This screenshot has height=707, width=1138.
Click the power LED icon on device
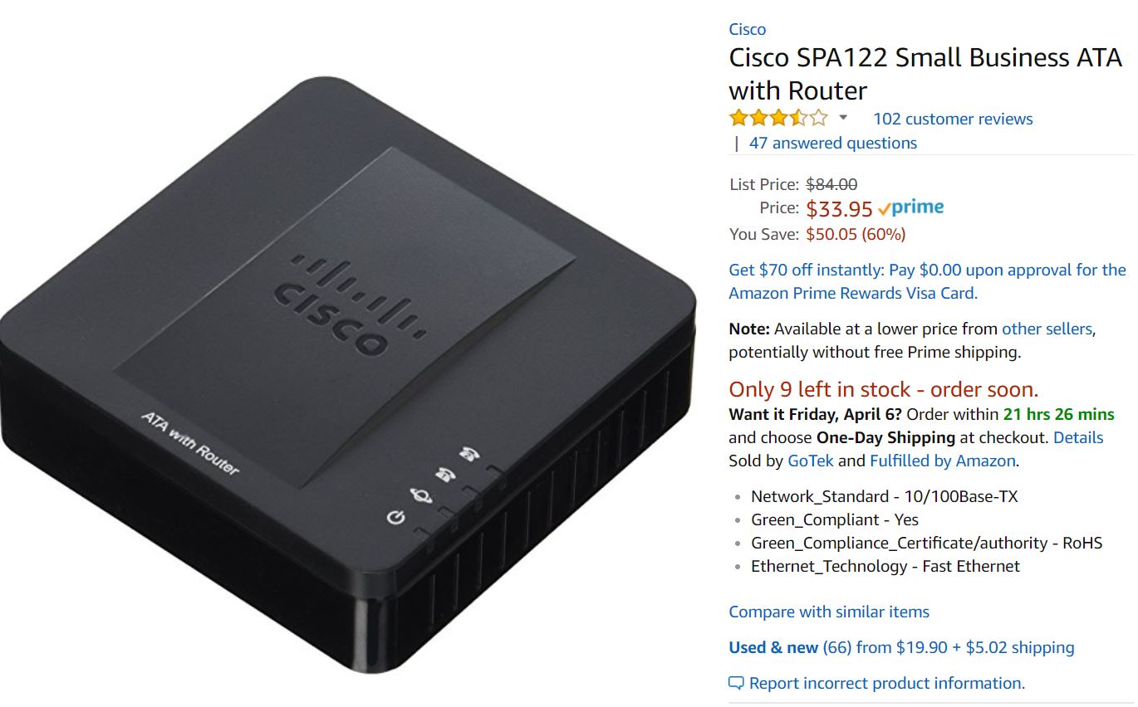397,518
